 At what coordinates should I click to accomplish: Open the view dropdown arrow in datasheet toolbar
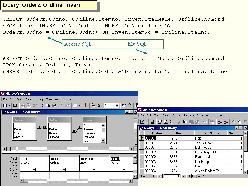point(146,122)
